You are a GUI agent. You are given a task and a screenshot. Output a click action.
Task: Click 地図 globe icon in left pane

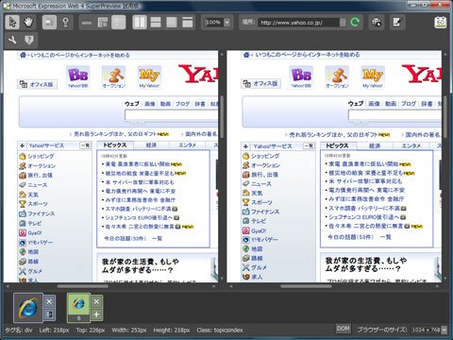click(x=22, y=252)
